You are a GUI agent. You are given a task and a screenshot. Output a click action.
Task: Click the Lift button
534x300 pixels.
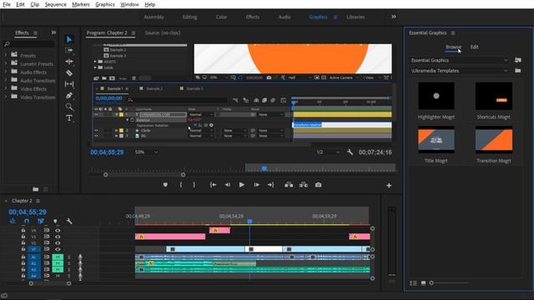[289, 185]
